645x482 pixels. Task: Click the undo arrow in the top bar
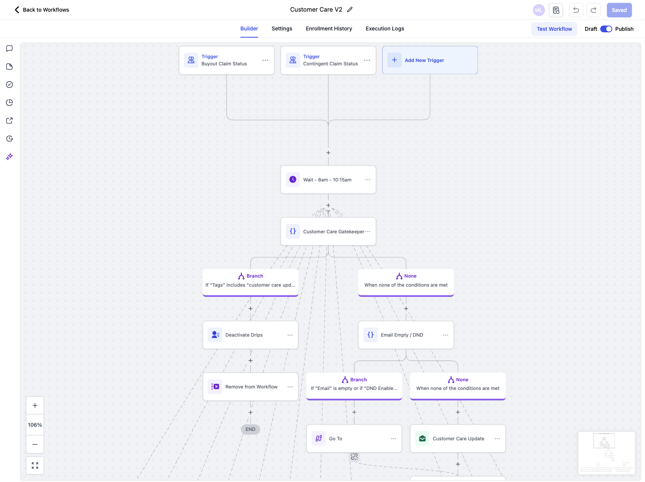point(576,10)
